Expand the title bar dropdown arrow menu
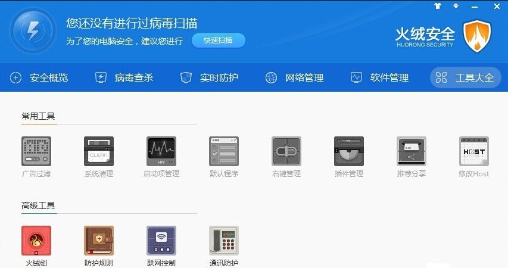Screen dimensions: 508x268 tap(456, 6)
